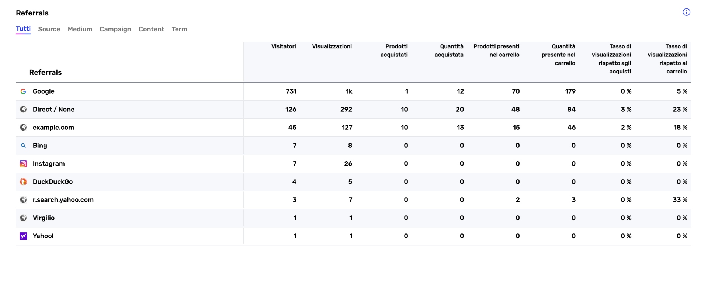The height and width of the screenshot is (295, 708).
Task: Click the Referrals column header label
Action: 45,72
